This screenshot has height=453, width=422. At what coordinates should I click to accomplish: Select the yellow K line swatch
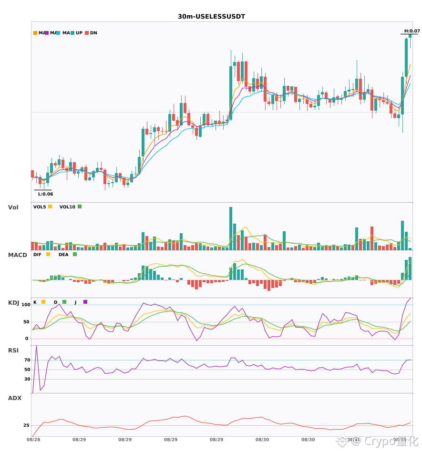pyautogui.click(x=43, y=302)
